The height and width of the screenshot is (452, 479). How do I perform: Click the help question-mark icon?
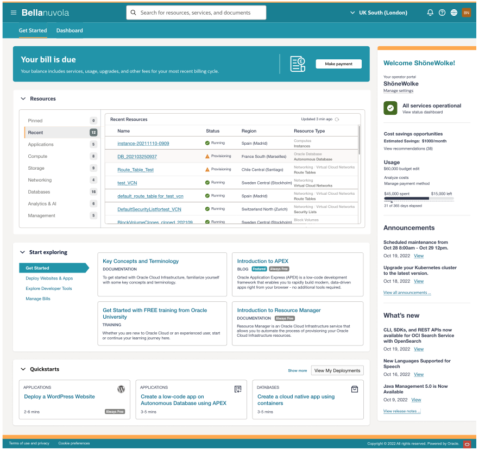tap(442, 12)
